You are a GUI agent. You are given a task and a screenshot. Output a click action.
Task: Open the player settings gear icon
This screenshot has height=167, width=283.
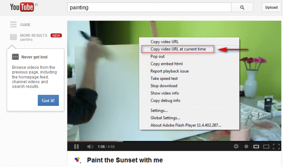click(x=236, y=146)
